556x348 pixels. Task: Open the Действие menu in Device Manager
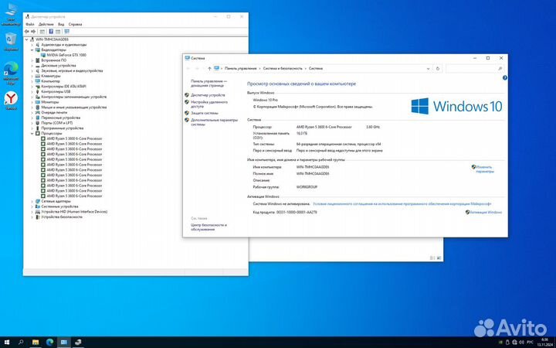(x=45, y=24)
